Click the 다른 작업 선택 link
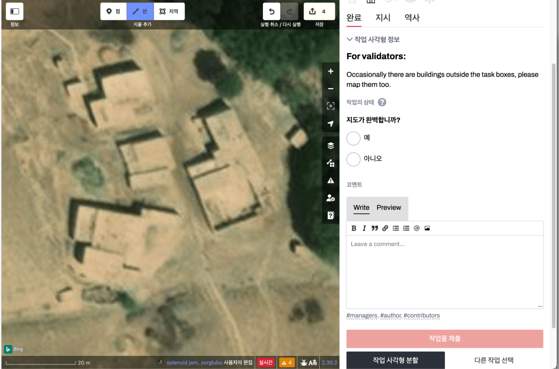Image resolution: width=559 pixels, height=369 pixels. (x=494, y=360)
